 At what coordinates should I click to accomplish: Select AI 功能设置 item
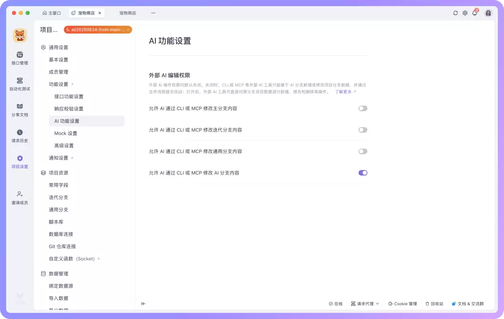86,121
